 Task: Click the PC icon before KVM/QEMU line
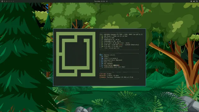[100, 35]
